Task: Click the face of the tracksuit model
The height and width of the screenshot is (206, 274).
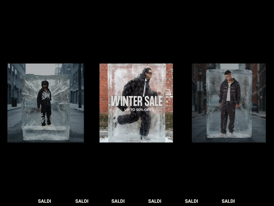Action: (x=229, y=76)
